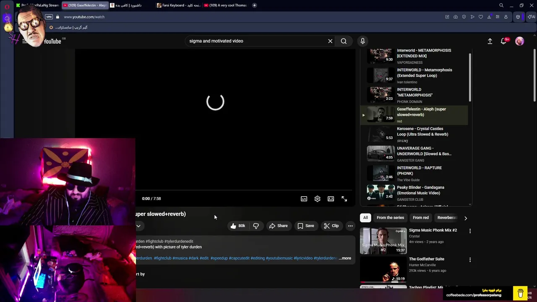Select the Reverberation chip
This screenshot has height=302, width=537.
[446, 218]
